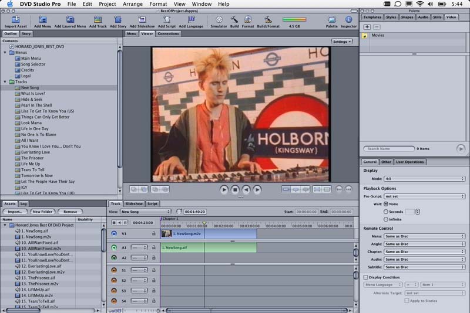This screenshot has height=313, width=470.
Task: Click the lock icon on track V1
Action: (154, 233)
